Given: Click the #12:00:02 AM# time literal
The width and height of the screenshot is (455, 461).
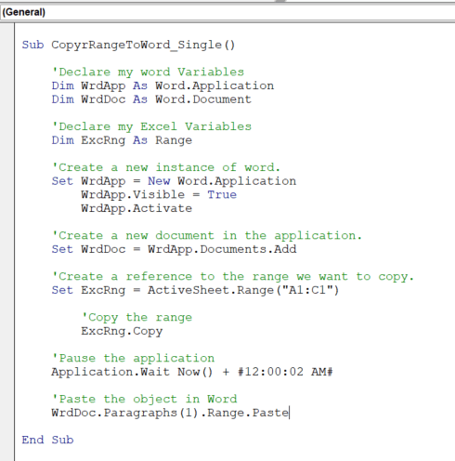Looking at the screenshot, I should coord(285,372).
